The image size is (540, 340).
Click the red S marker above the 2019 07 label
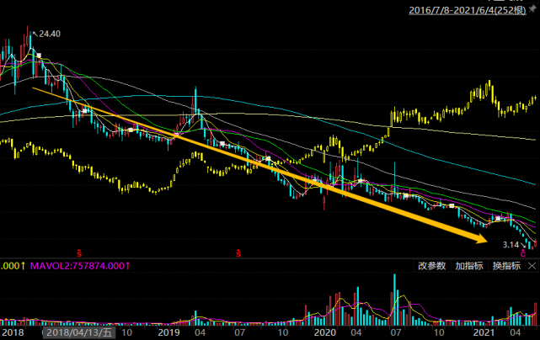(x=238, y=253)
